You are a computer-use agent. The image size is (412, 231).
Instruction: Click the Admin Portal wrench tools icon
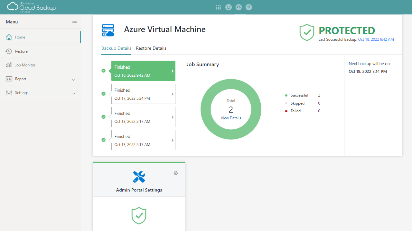pos(139,177)
